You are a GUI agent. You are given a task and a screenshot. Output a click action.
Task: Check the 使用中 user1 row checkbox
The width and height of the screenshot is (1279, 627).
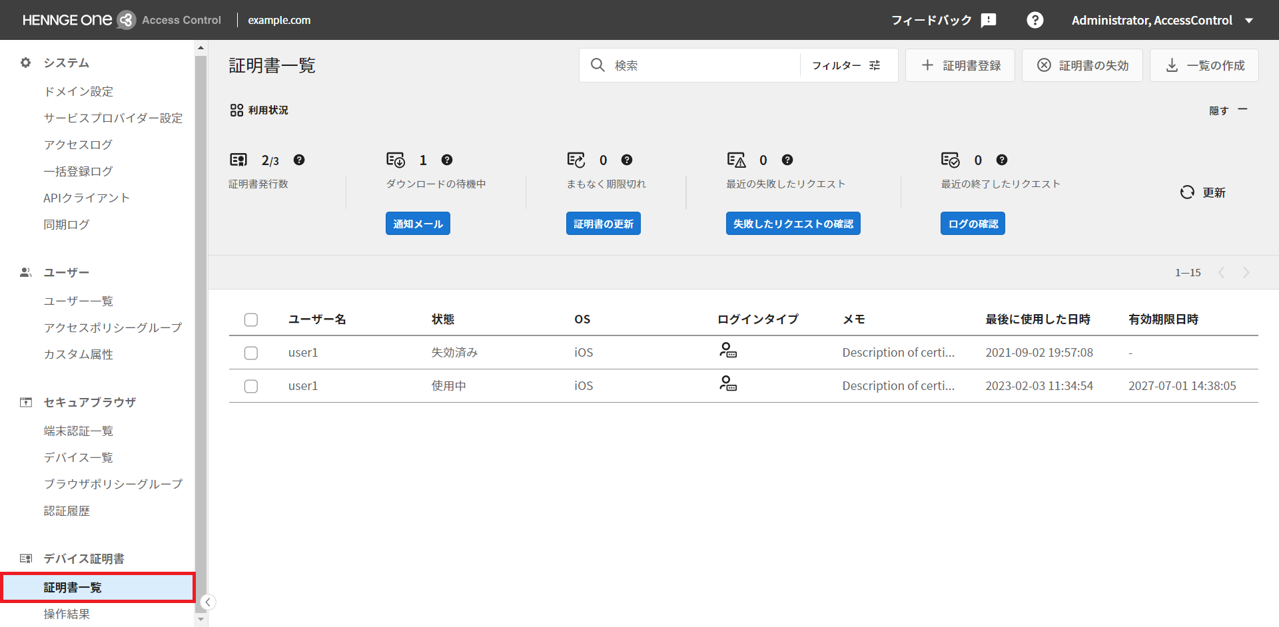251,386
